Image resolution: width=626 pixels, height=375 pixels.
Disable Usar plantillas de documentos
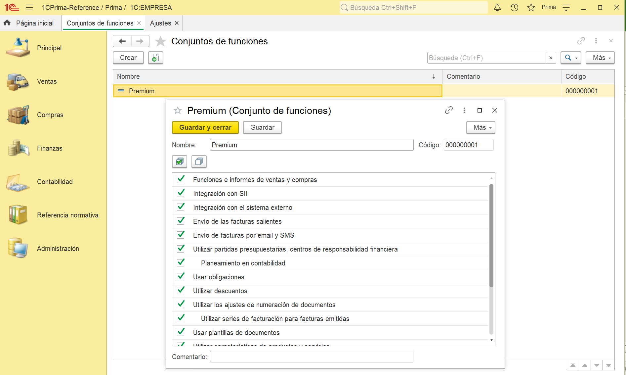click(181, 332)
